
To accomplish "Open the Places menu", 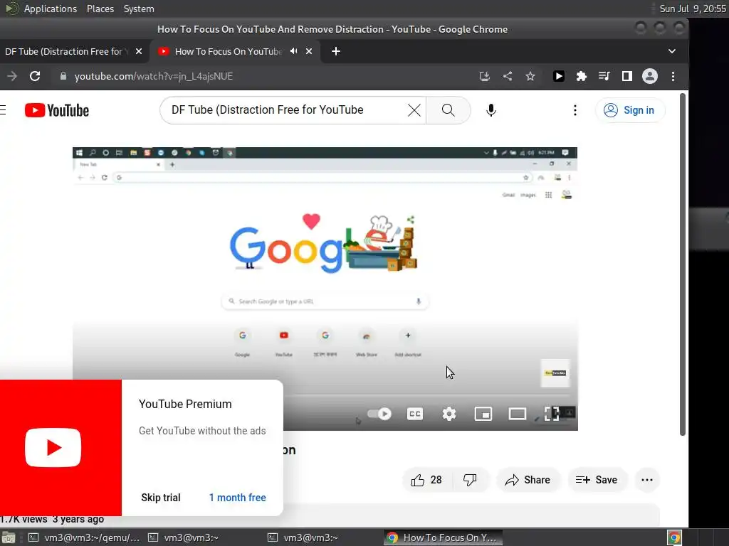I will pyautogui.click(x=100, y=9).
